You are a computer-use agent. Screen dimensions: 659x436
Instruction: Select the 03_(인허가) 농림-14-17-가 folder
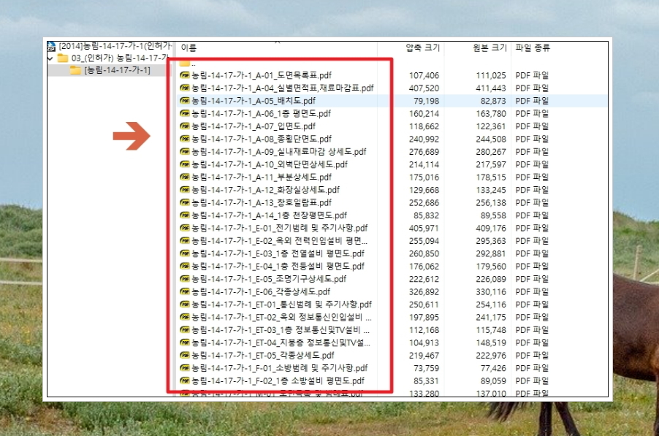(x=119, y=58)
